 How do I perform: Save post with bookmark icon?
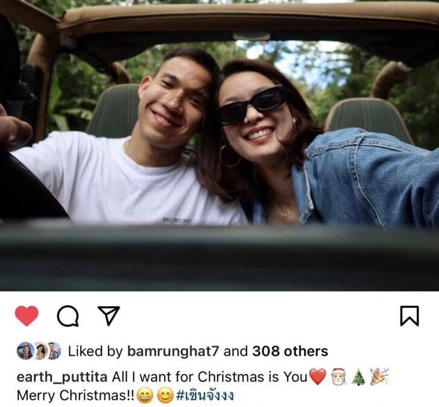(x=409, y=316)
